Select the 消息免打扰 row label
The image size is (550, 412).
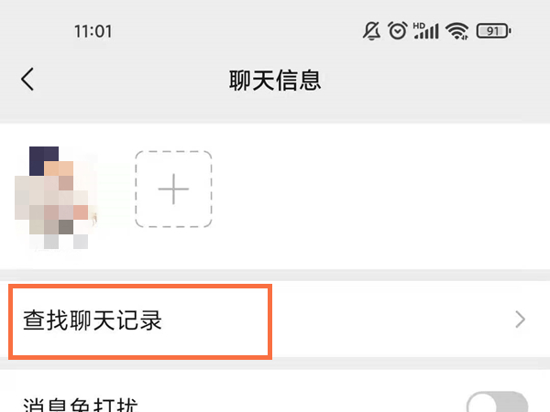[x=81, y=405]
